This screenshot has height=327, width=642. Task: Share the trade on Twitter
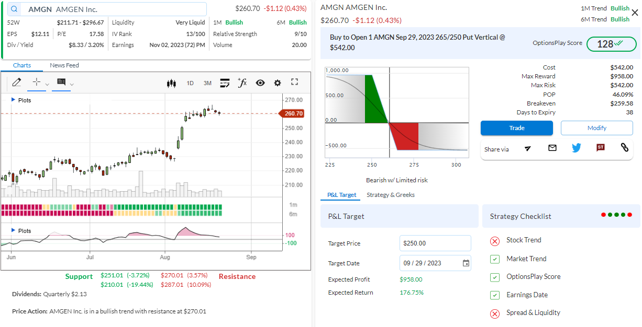point(577,148)
